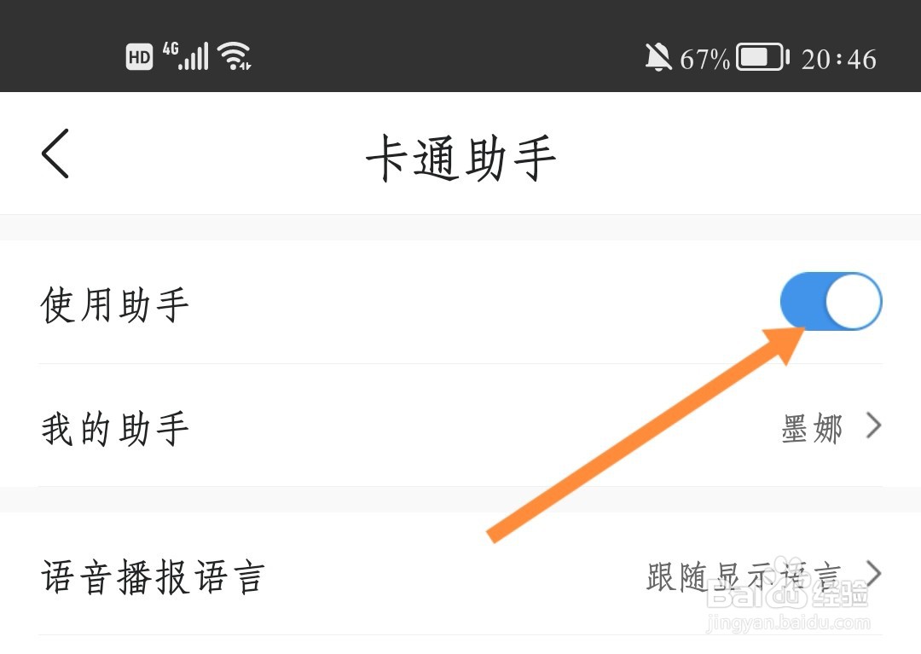Image resolution: width=921 pixels, height=654 pixels.
Task: Tap the back arrow icon
Action: tap(55, 153)
